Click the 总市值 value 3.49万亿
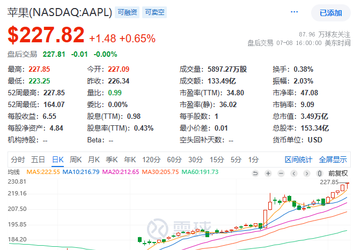 point(314,116)
